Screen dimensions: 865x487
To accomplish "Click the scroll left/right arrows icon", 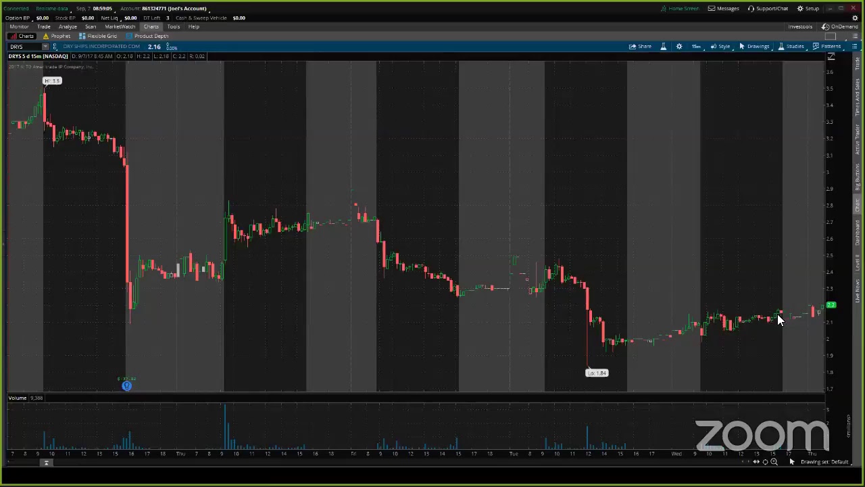I will tap(756, 462).
